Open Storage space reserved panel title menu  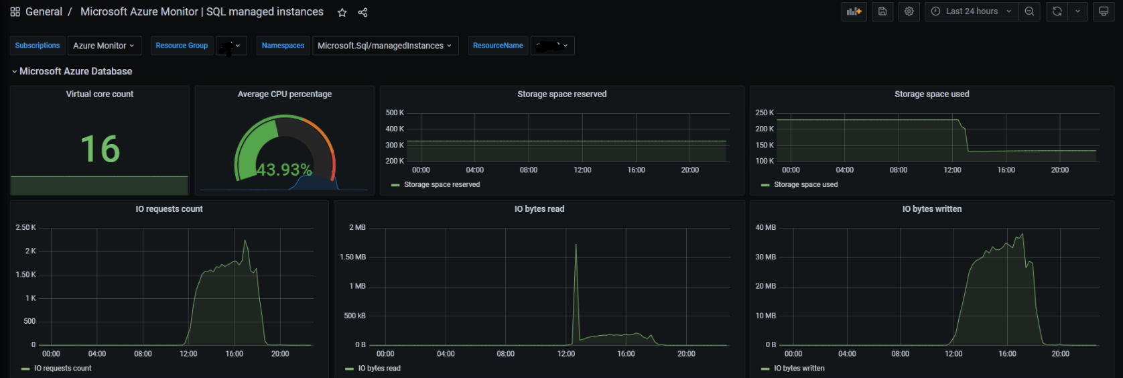tap(562, 94)
